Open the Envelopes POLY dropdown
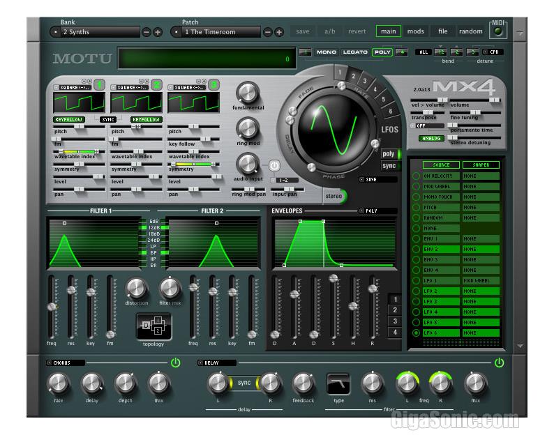Image resolution: width=554 pixels, height=435 pixels. coord(378,211)
